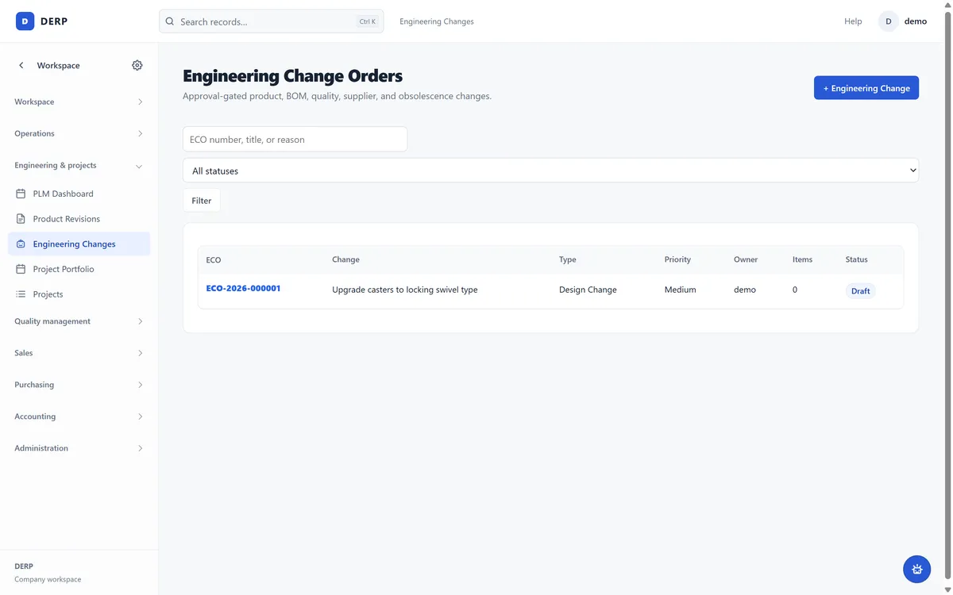Click the Change column header

click(x=345, y=259)
